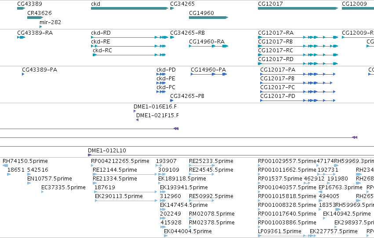
Task: Select protein CG12017-PC
Action: pos(298,92)
